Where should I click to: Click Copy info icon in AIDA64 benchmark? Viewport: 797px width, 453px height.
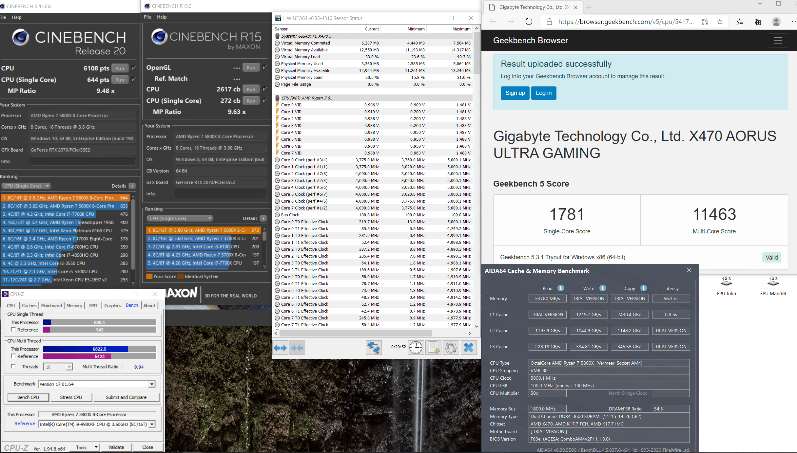[x=644, y=288]
